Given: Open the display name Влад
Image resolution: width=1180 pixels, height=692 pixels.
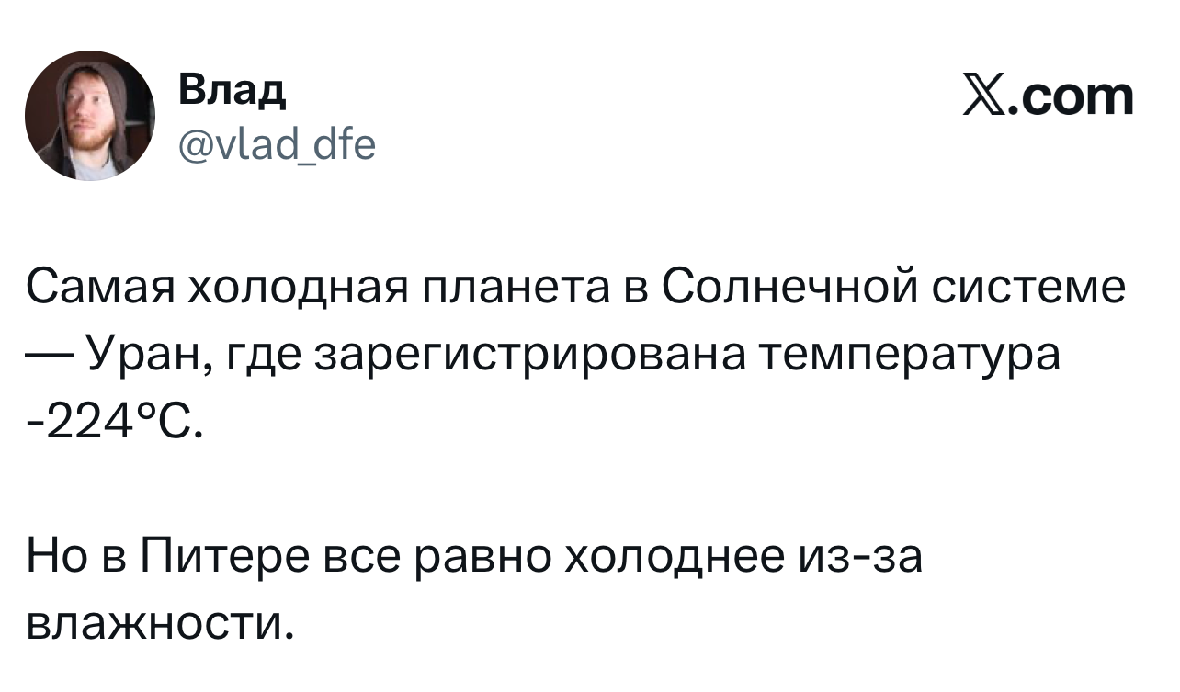Looking at the screenshot, I should 231,89.
